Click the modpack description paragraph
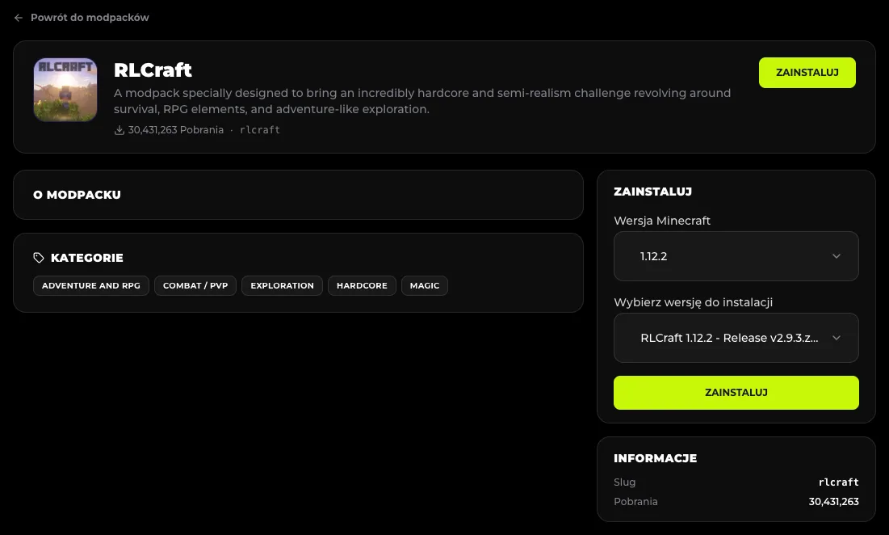This screenshot has height=535, width=889. click(x=422, y=101)
